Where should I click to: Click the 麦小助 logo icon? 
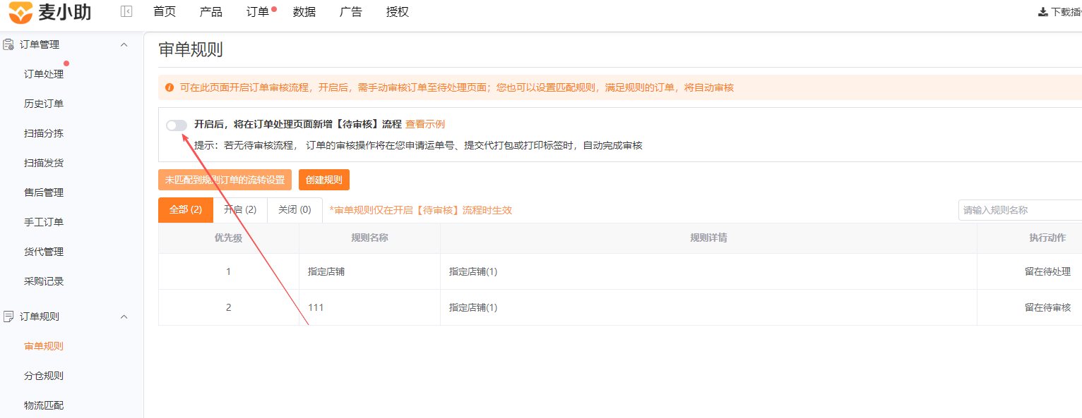click(20, 12)
